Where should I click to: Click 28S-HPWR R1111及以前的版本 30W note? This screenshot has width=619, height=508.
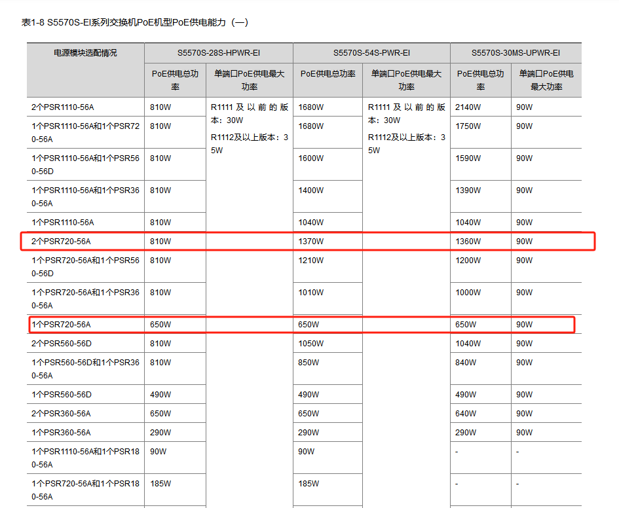coord(250,114)
